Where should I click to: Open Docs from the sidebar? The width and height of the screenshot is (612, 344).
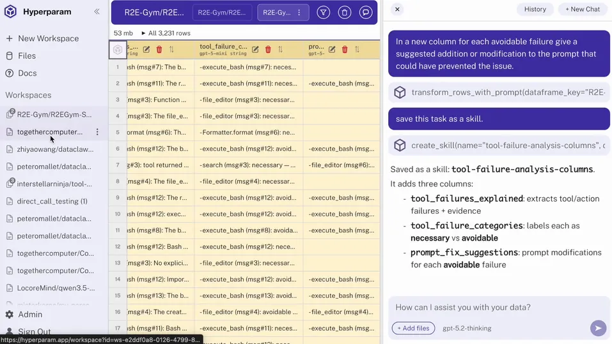(27, 73)
